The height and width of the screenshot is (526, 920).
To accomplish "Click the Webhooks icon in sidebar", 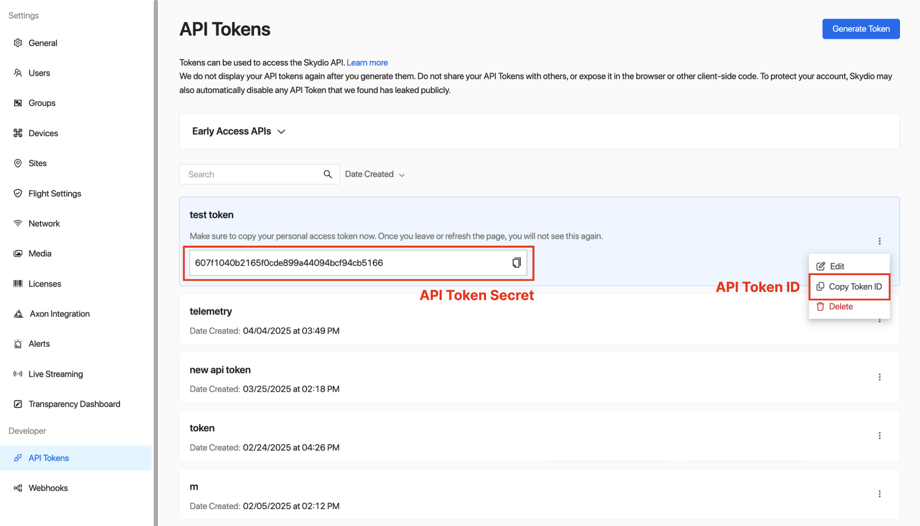I will click(18, 488).
